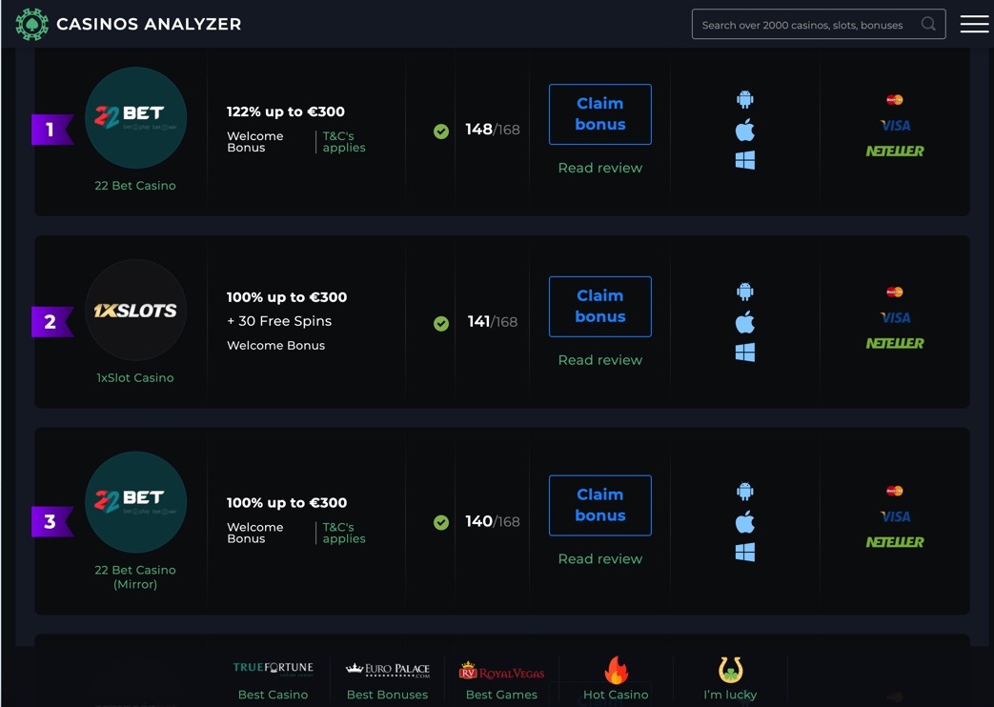Click Mastercard icon in 22 Bet Casino row

[x=895, y=99]
